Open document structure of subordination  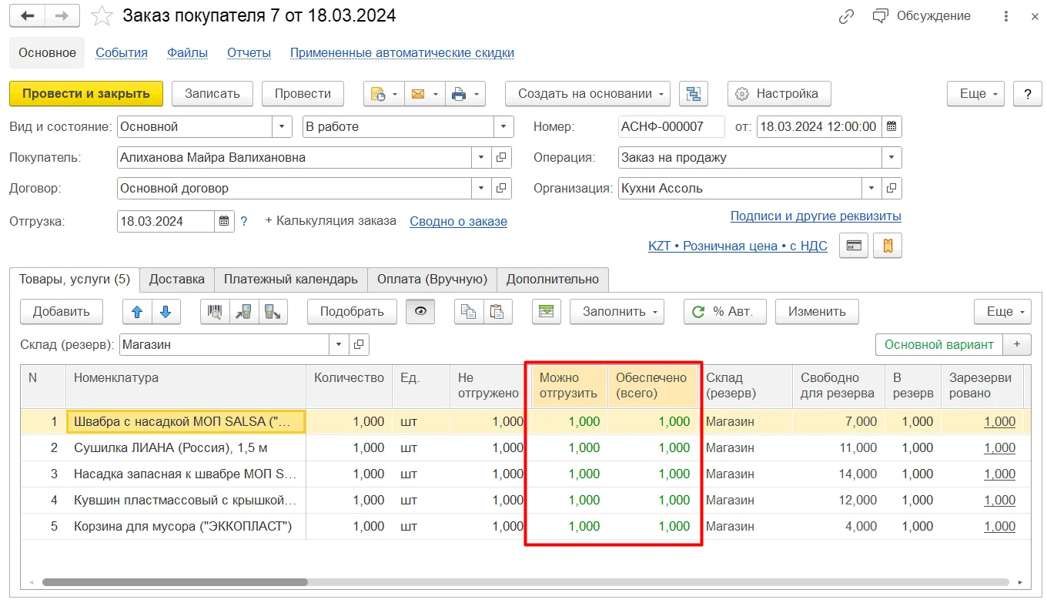click(x=694, y=94)
